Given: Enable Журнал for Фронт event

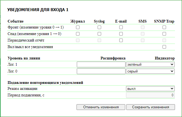Looking at the screenshot, I should coord(78,27).
